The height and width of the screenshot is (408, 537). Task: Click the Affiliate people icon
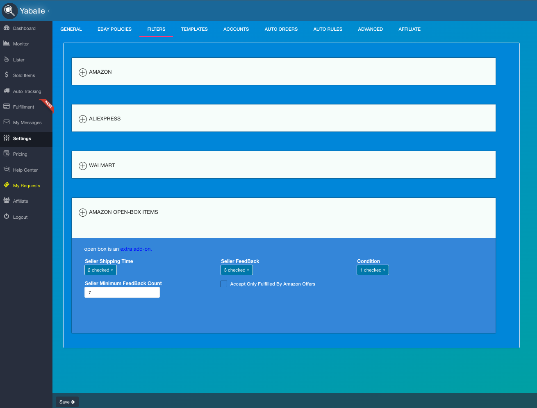pos(7,201)
